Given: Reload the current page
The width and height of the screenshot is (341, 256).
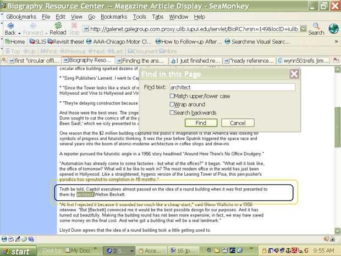Looking at the screenshot, I should pyautogui.click(x=58, y=29).
